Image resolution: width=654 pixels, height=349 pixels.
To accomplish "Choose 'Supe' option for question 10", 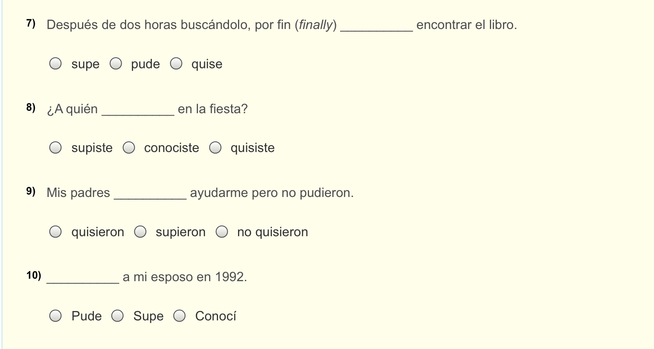I will click(118, 316).
